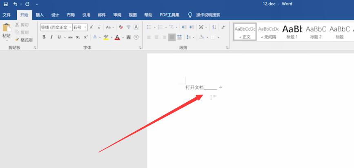Open the 文件 menu tab
This screenshot has height=168, width=354.
7,15
